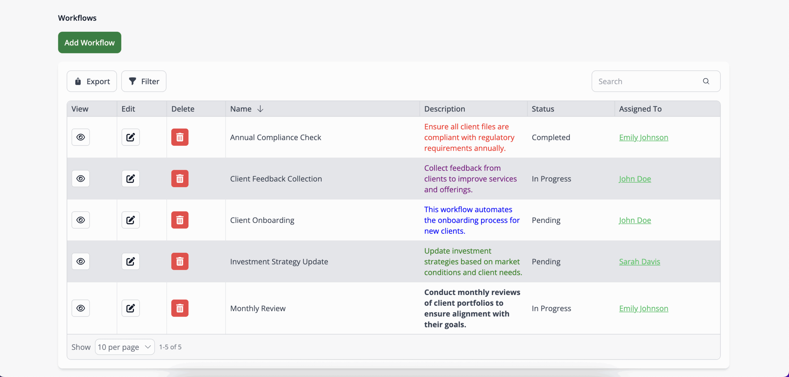This screenshot has height=377, width=789.
Task: Toggle visibility eye for Investment Strategy Update
Action: click(80, 261)
